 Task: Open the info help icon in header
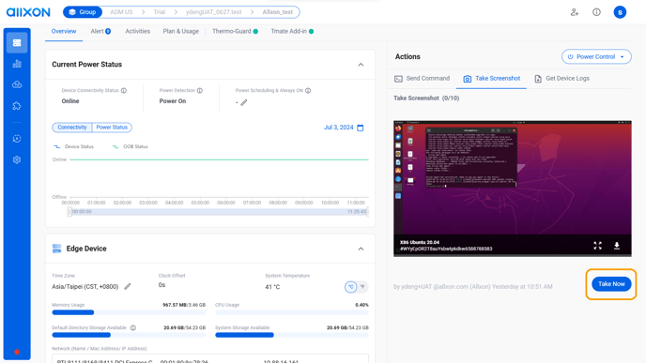tap(596, 12)
